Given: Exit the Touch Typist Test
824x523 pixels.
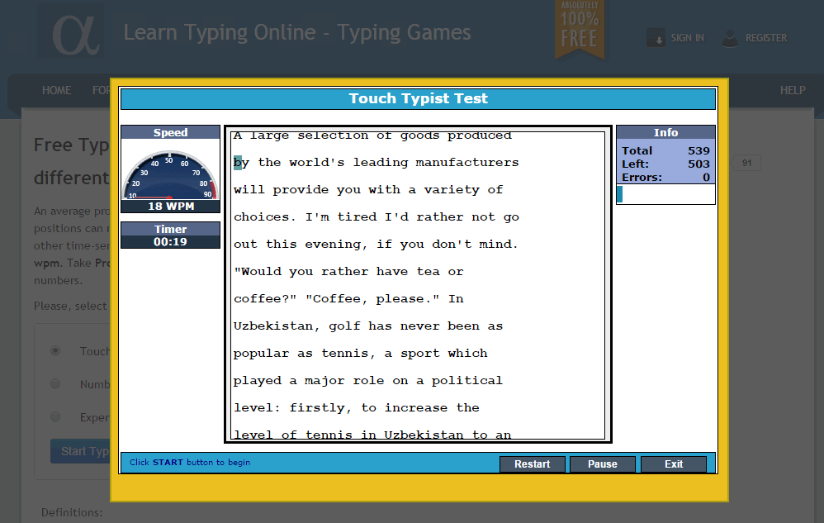Looking at the screenshot, I should pyautogui.click(x=673, y=464).
